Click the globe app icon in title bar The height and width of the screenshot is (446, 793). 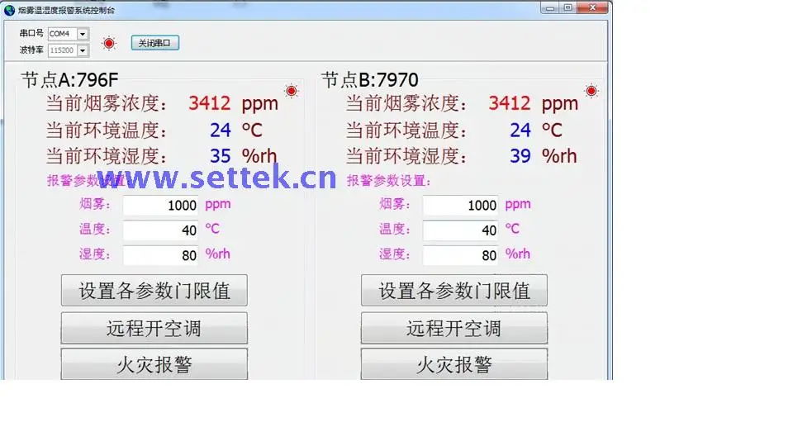point(9,10)
